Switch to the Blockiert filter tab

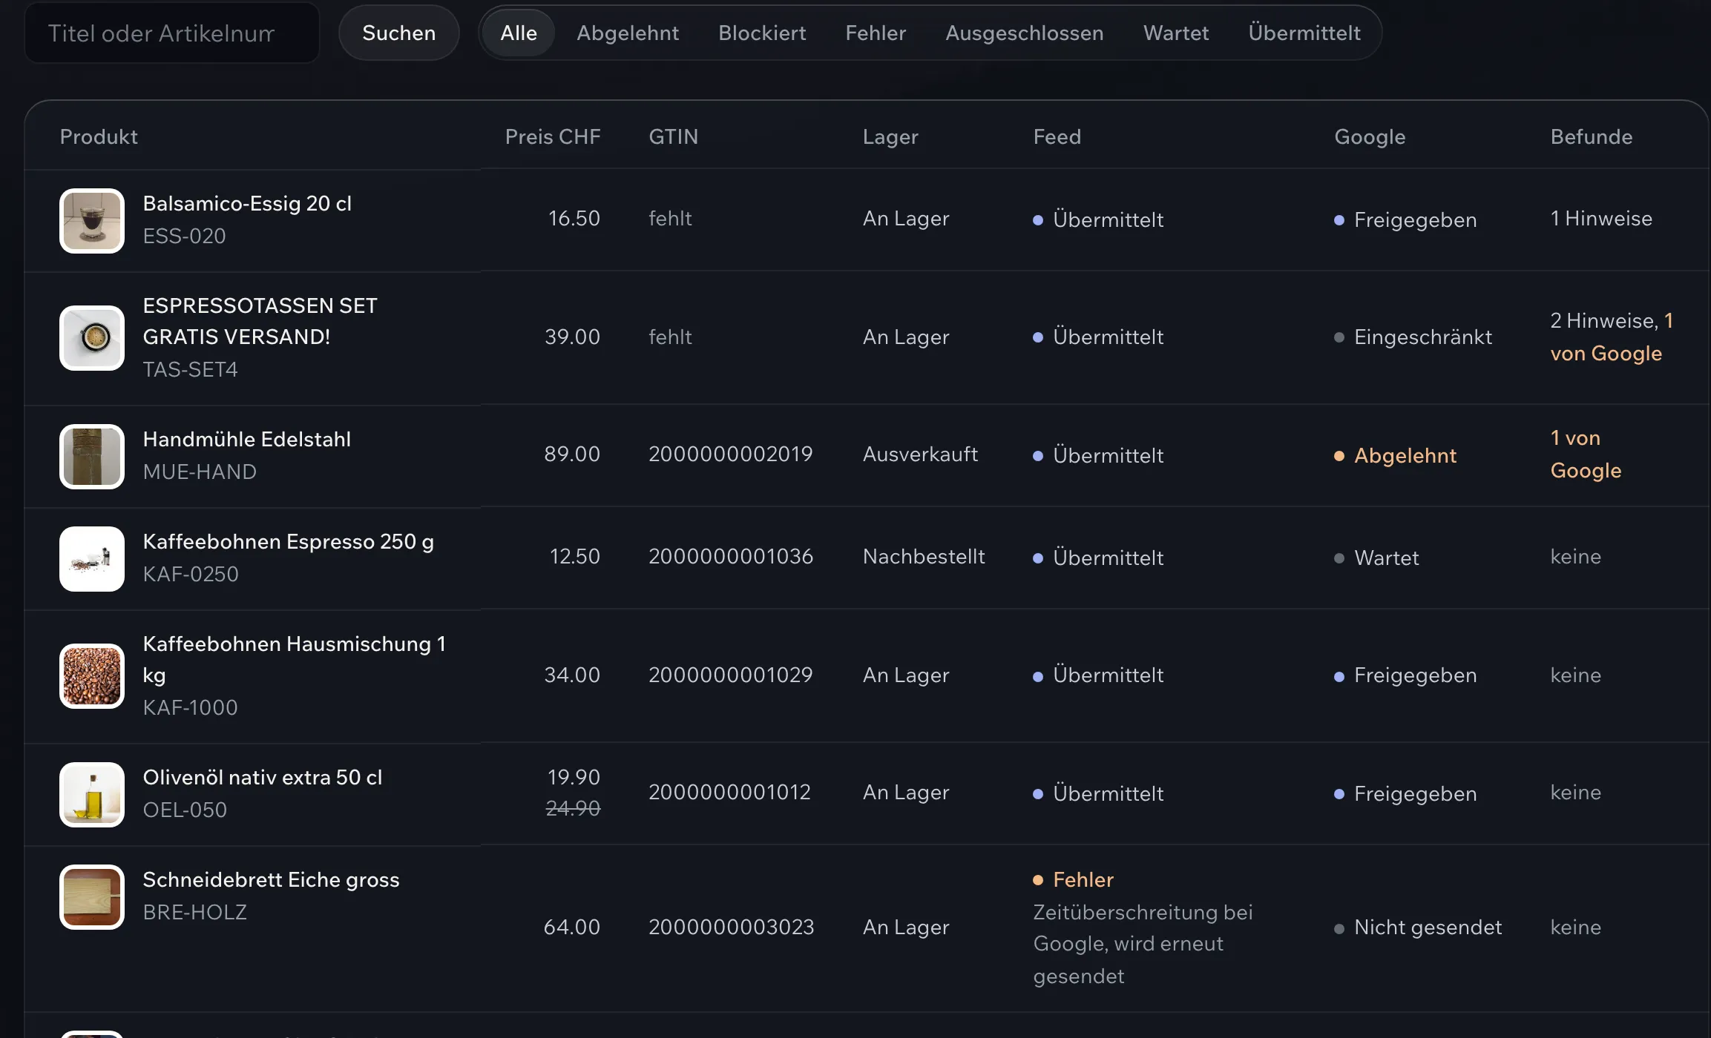(762, 33)
